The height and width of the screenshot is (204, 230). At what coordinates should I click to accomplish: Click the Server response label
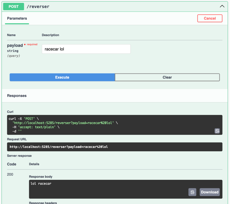(19, 156)
